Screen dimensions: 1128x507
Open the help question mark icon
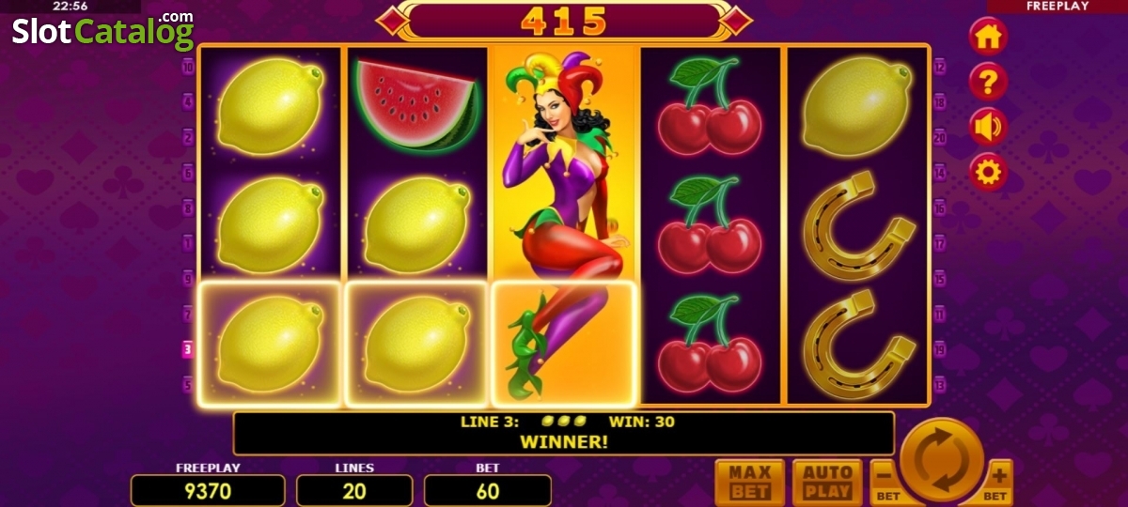tap(988, 82)
